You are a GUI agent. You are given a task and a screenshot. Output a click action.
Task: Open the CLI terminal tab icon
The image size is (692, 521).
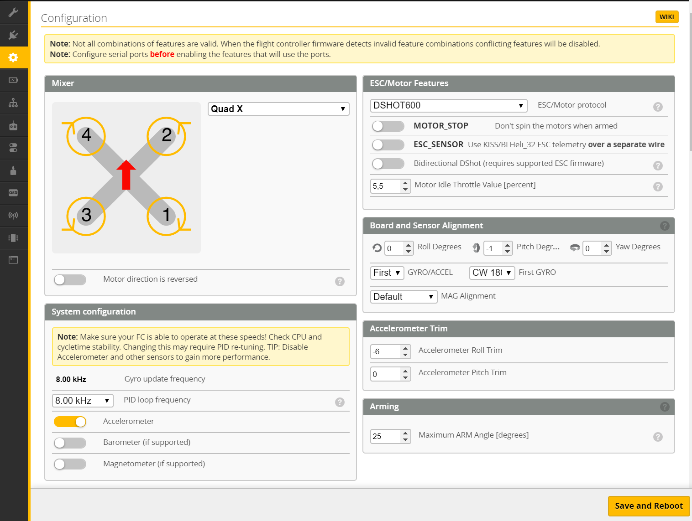tap(13, 260)
